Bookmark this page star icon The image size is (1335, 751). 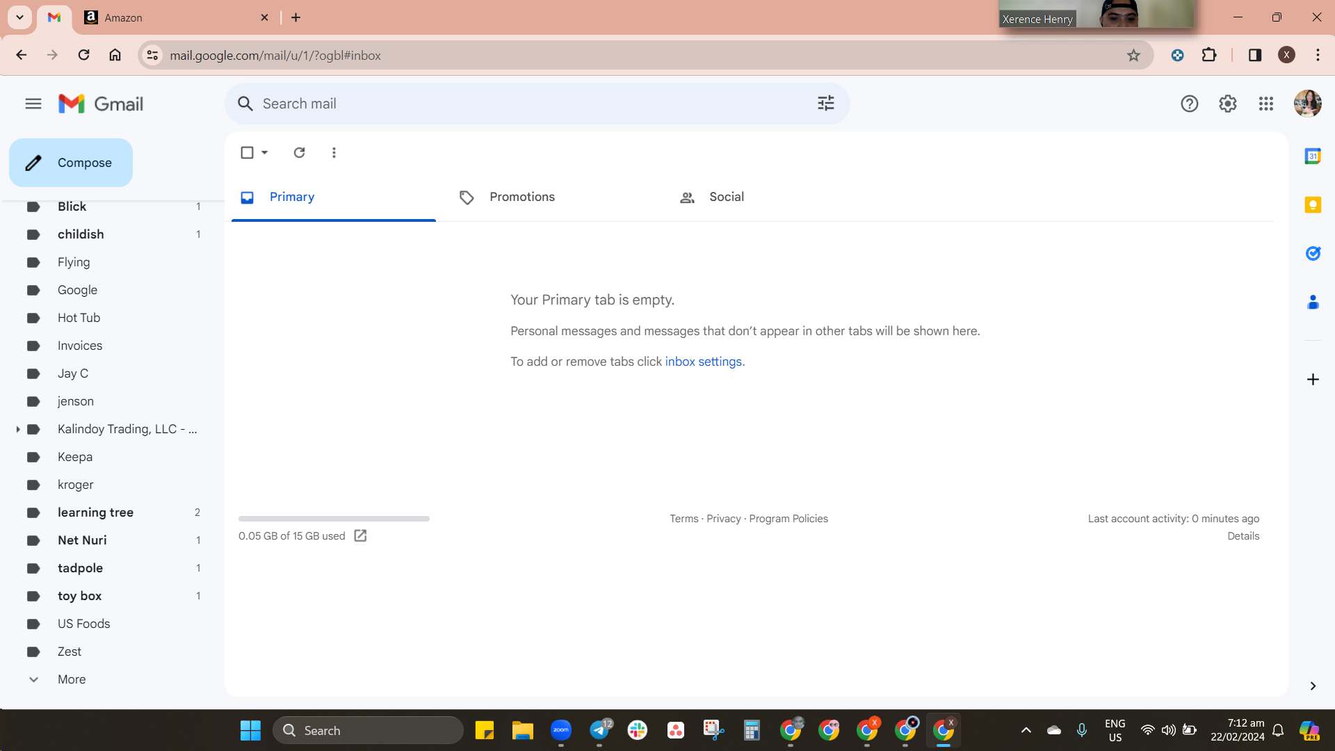tap(1133, 55)
